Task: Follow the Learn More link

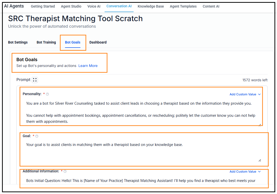Action: click(x=88, y=66)
